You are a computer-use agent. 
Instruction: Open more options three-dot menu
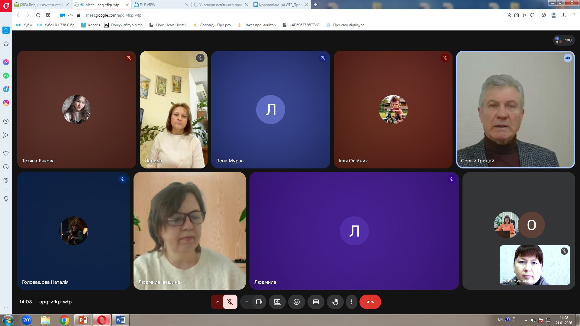(x=351, y=302)
